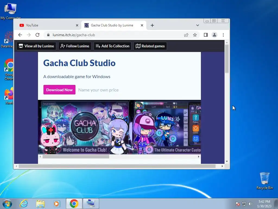
Task: Open the Chrome three-dot menu
Action: pos(223,35)
